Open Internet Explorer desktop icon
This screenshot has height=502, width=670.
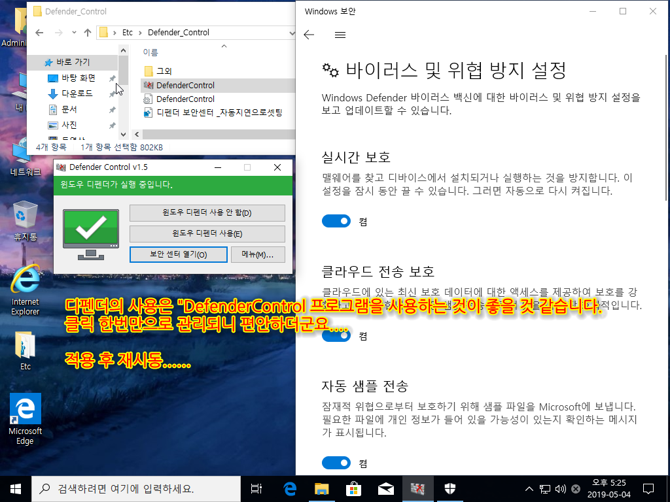point(26,291)
